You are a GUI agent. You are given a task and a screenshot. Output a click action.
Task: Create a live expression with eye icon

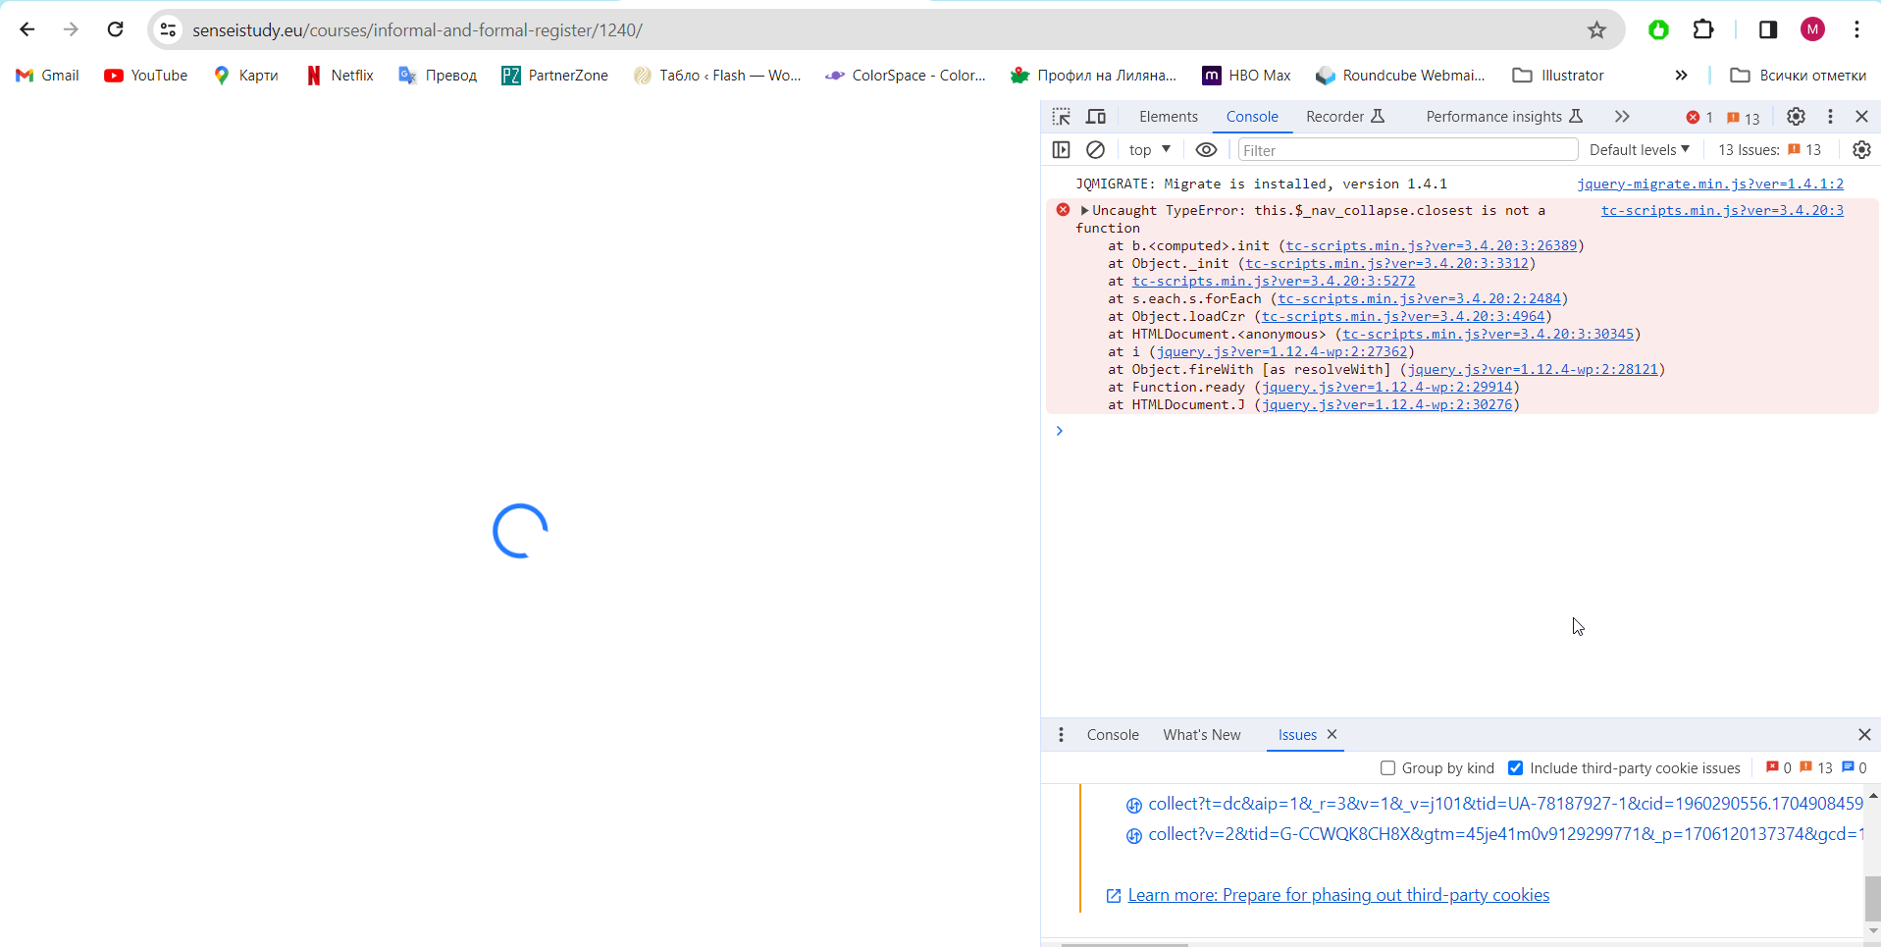(1206, 150)
